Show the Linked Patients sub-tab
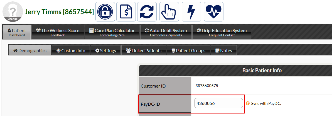 (144, 50)
